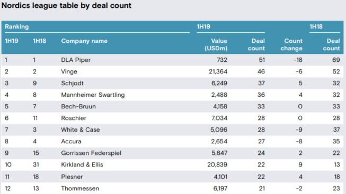Select the Plesner row
Image resolution: width=346 pixels, height=194 pixels.
point(172,177)
